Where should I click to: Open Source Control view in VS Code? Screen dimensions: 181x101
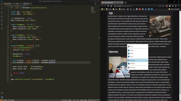2,12
